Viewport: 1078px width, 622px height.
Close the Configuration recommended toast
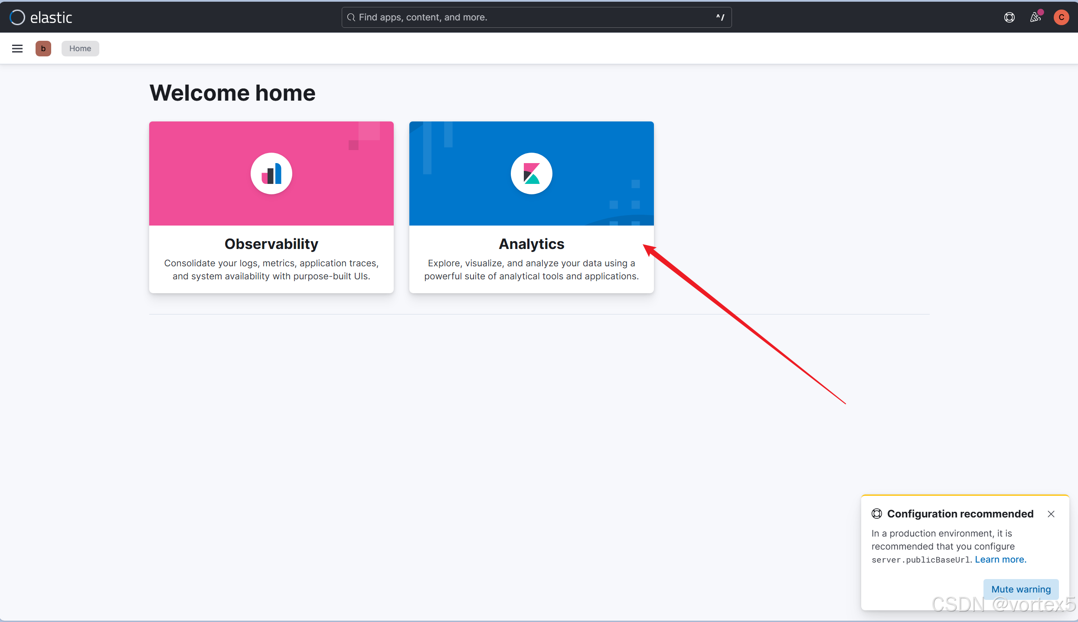pos(1051,514)
